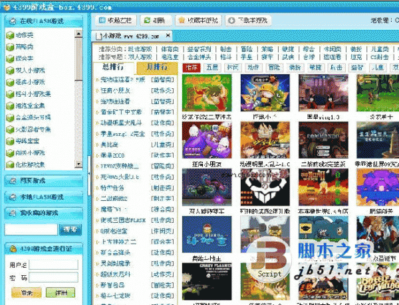The image size is (399, 305).
Task: Click the cube icon beside 泡泡堂全集
Action: click(10, 105)
